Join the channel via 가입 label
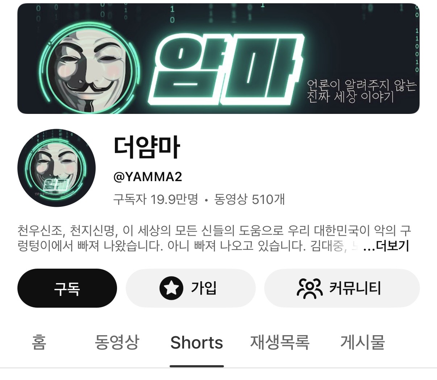The image size is (437, 380). [x=204, y=288]
